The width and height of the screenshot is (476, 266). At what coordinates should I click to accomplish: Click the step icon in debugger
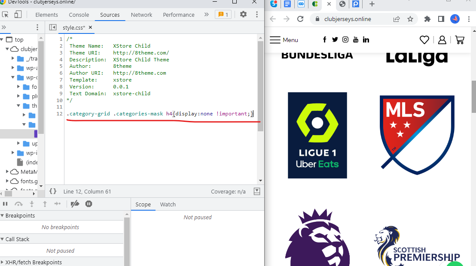[x=58, y=204]
